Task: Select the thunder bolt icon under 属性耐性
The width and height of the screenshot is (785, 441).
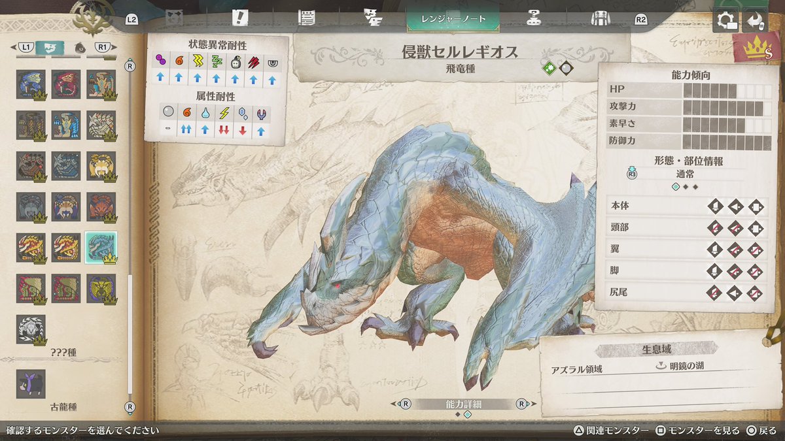Action: tap(224, 114)
